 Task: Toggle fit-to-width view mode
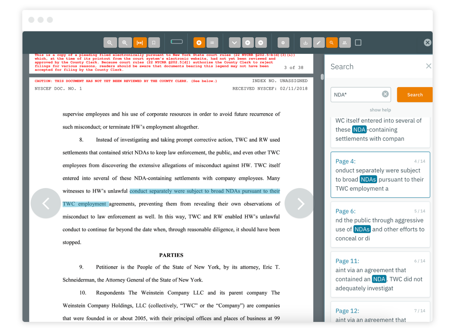(x=140, y=43)
